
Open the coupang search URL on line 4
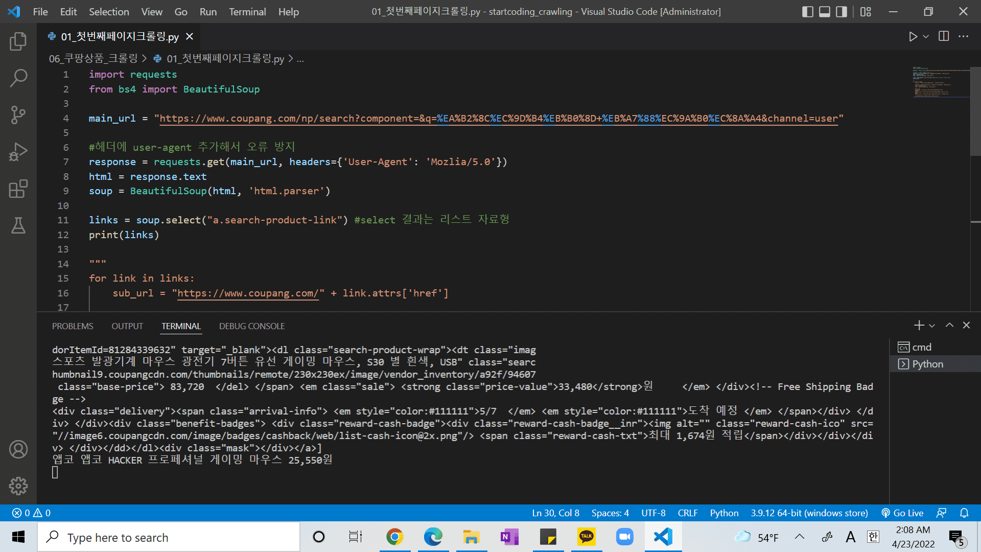499,119
